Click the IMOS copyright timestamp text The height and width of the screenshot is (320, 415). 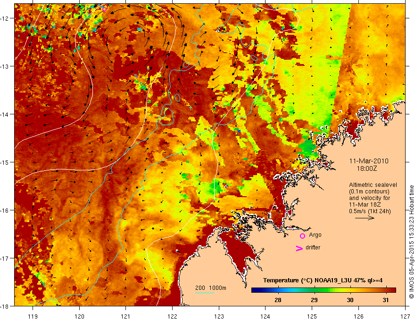pyautogui.click(x=411, y=242)
